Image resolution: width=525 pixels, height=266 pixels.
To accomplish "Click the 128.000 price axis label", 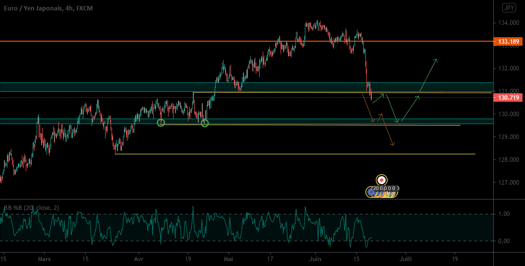I will pos(509,159).
